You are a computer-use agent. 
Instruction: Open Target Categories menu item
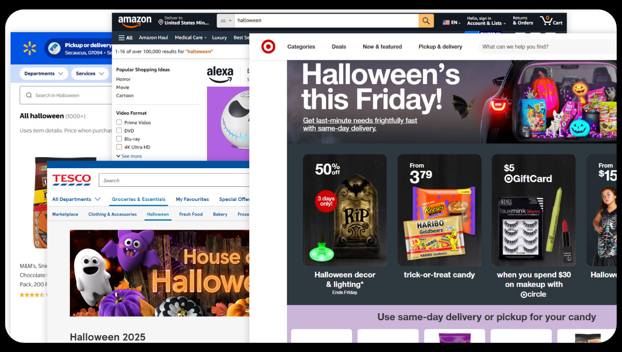(x=301, y=47)
